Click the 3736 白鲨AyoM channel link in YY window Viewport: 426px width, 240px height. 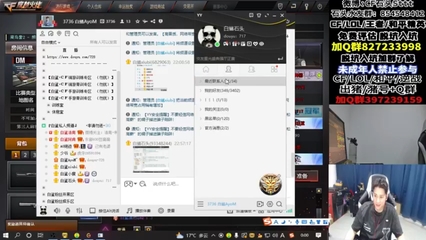(222, 204)
